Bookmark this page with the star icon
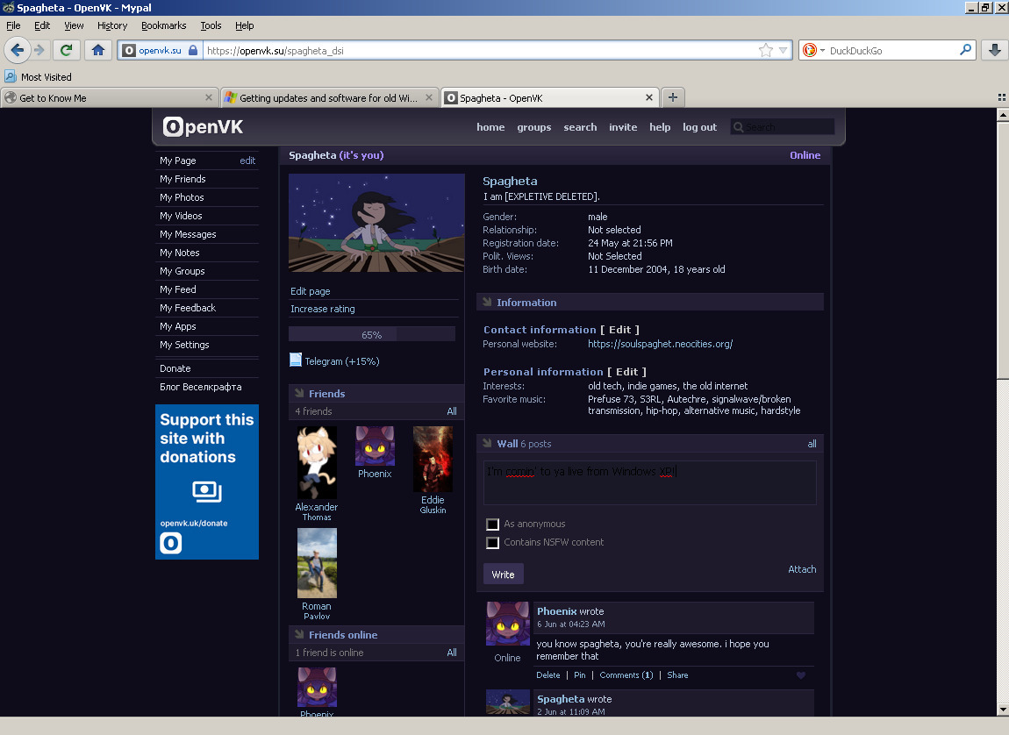The height and width of the screenshot is (735, 1009). 765,50
